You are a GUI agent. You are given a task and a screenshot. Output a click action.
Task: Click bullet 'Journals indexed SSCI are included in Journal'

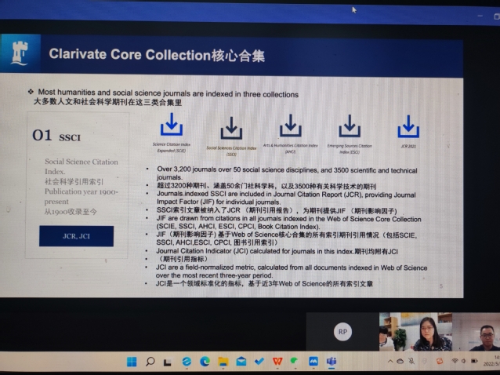tap(286, 198)
